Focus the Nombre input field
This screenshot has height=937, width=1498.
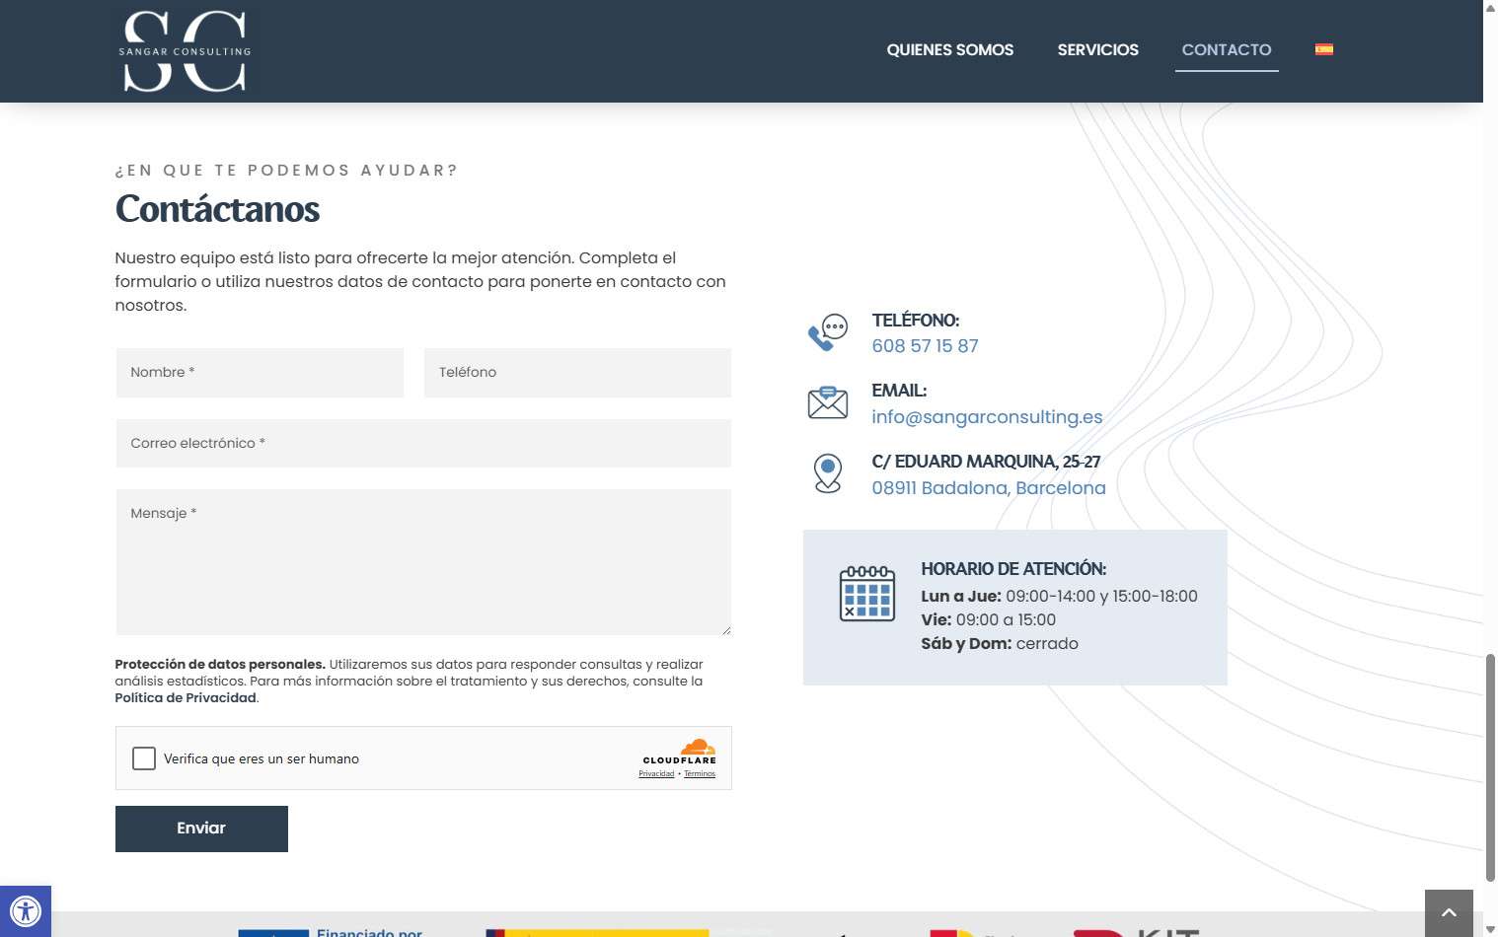[x=260, y=373]
